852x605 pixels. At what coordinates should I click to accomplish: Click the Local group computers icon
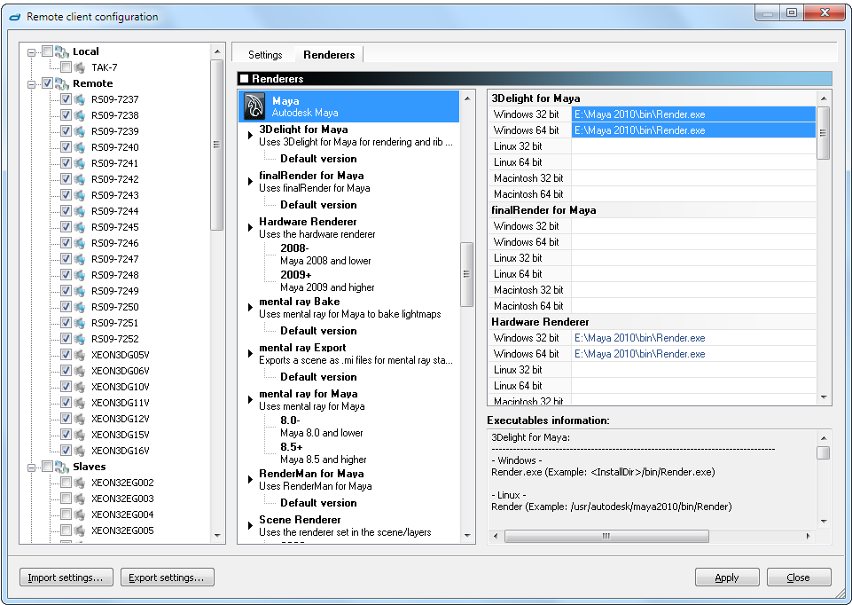point(61,51)
